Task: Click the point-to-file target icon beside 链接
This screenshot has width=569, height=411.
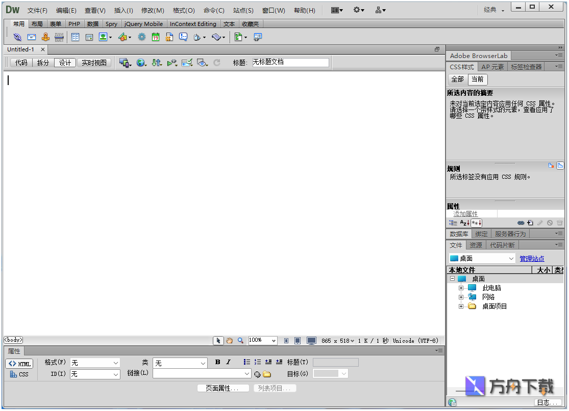Action: [257, 374]
